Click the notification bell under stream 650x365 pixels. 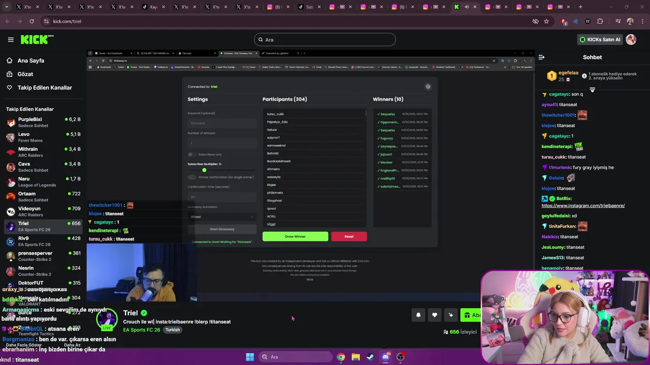(x=418, y=315)
